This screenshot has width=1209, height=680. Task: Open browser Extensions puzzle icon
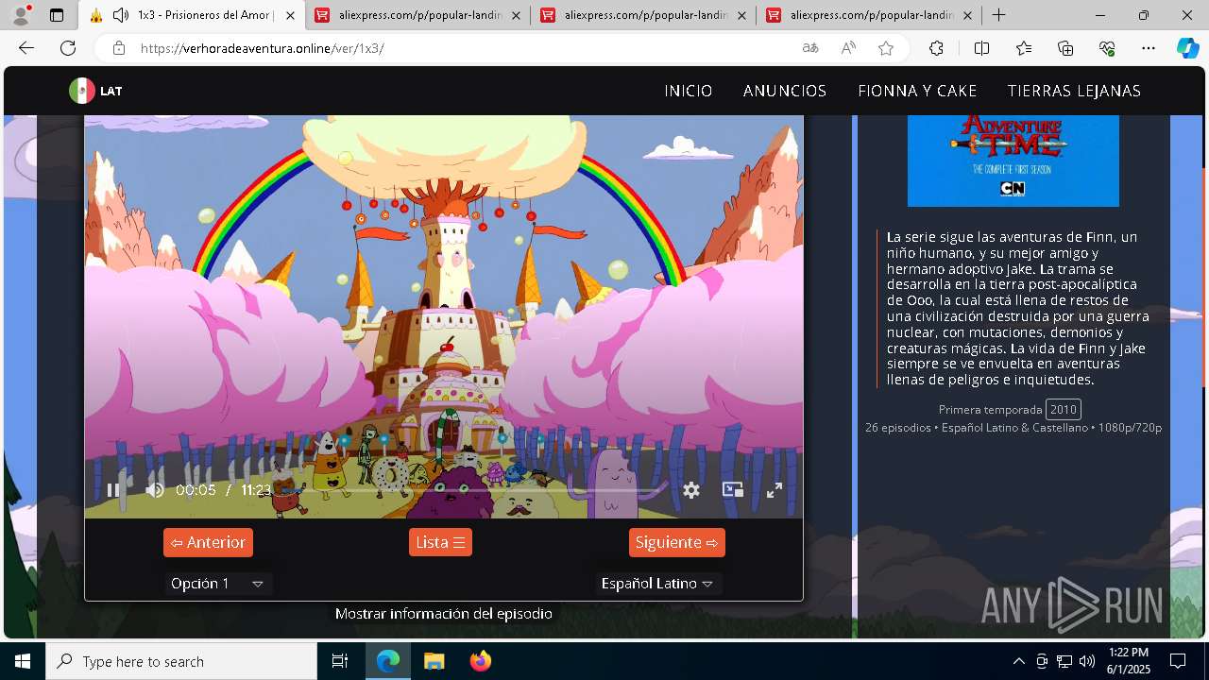[936, 48]
